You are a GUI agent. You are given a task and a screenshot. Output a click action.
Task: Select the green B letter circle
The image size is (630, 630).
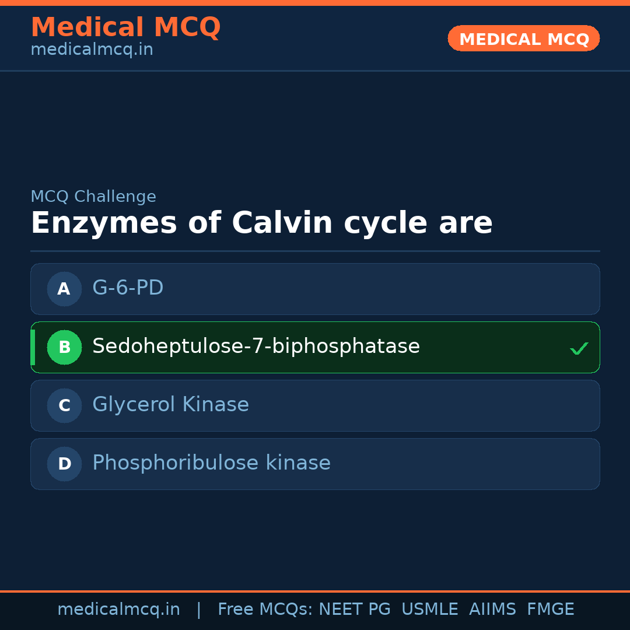tap(64, 347)
